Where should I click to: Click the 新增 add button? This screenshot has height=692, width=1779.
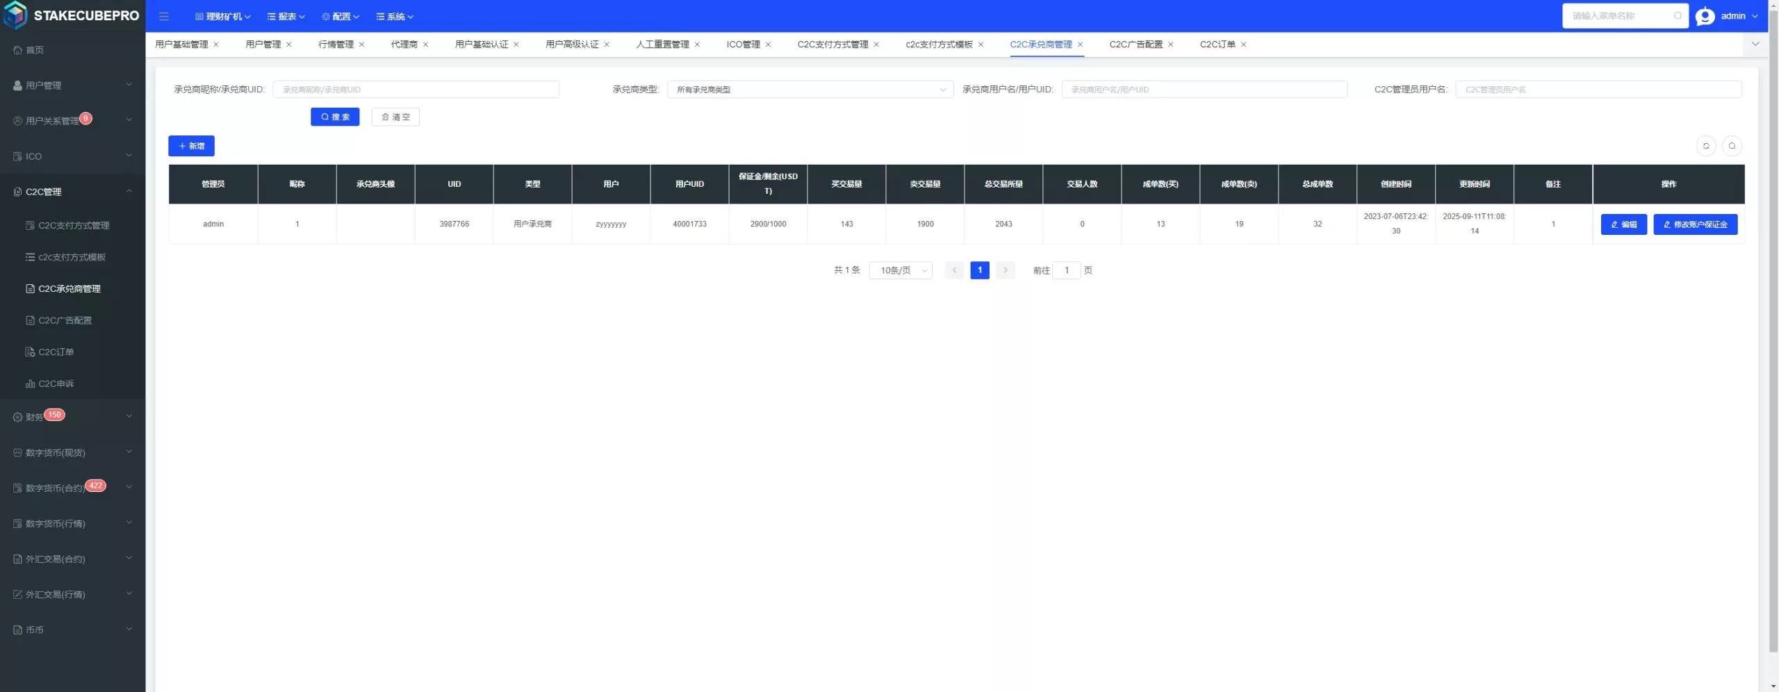pos(191,146)
